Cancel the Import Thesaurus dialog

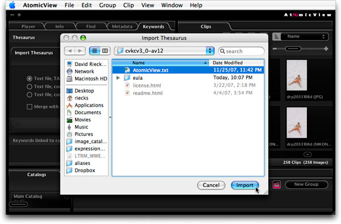click(211, 185)
